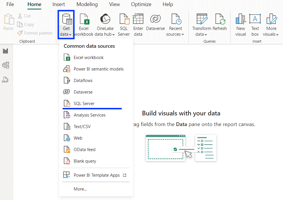Screen dimensions: 283x200
Task: Choose the Analysis Services label
Action: [x=89, y=115]
